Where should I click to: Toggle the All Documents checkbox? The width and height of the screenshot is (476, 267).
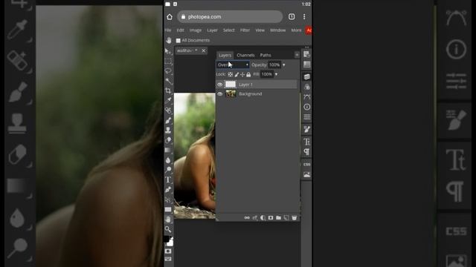pos(178,40)
